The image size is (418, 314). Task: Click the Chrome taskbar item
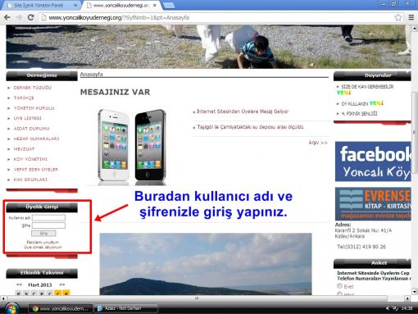pyautogui.click(x=60, y=308)
